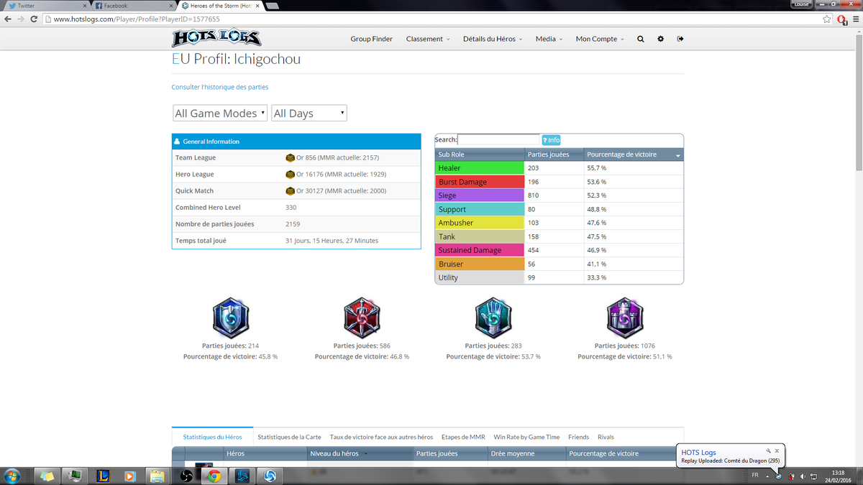
Task: Click the logout icon in the navbar
Action: tap(680, 39)
